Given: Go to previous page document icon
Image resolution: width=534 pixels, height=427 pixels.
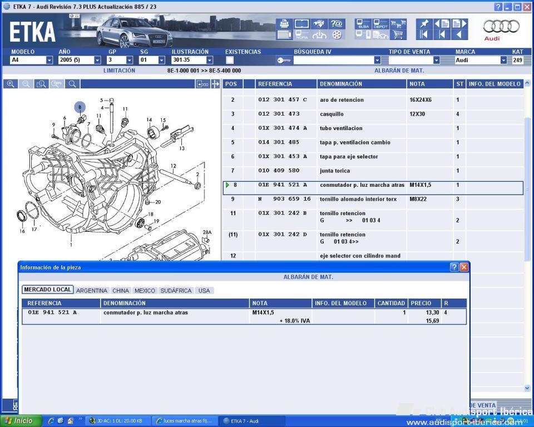Looking at the screenshot, I should click(442, 24).
